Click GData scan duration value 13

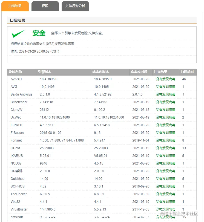184,148
